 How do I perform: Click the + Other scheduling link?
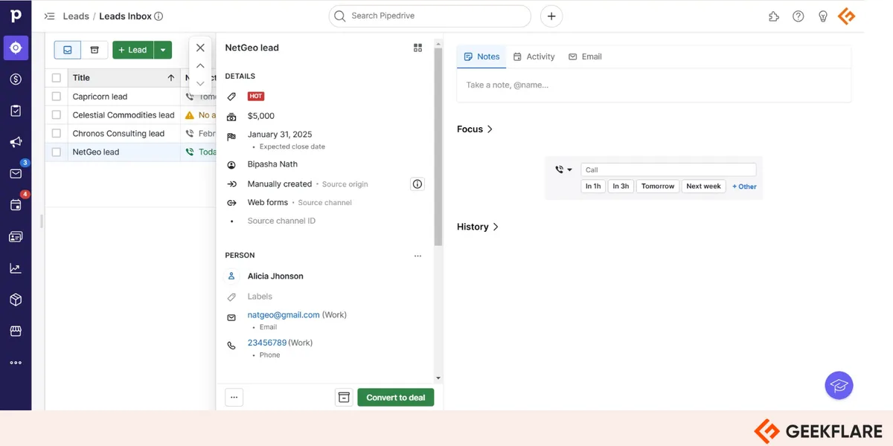pos(744,187)
